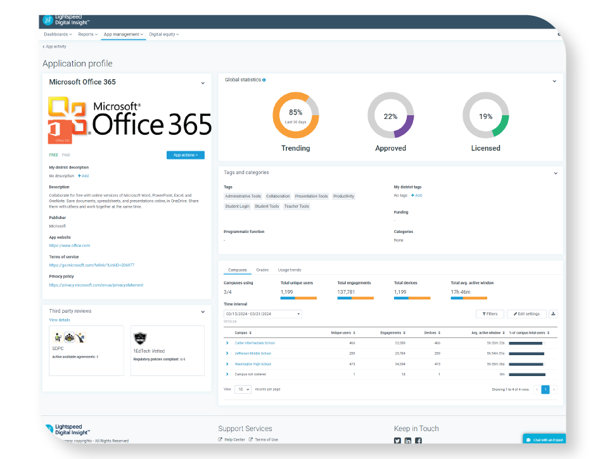Switch to the Usage trends tab
Screen dimensions: 605x459
[x=290, y=270]
